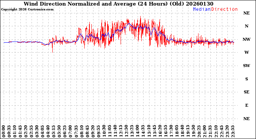Click the blue 'Median' legend label

[x=202, y=9]
